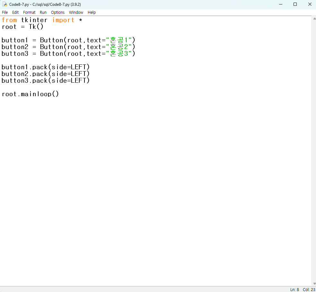Open the File menu
This screenshot has width=316, height=292.
click(x=5, y=12)
